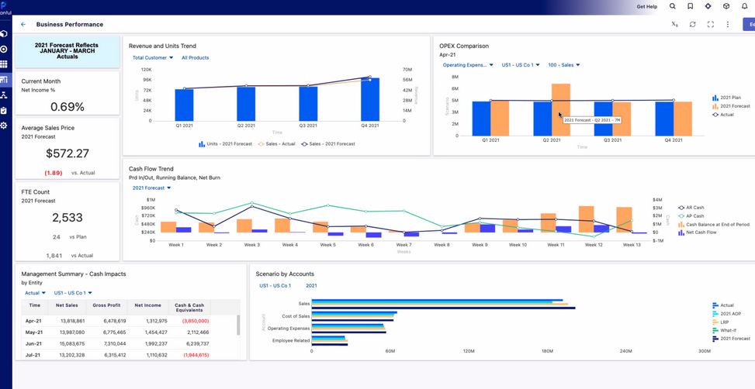Toggle Net Cash Flow legend entry

coord(698,232)
